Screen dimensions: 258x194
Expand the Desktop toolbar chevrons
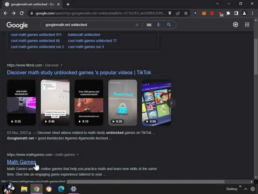tap(240, 186)
